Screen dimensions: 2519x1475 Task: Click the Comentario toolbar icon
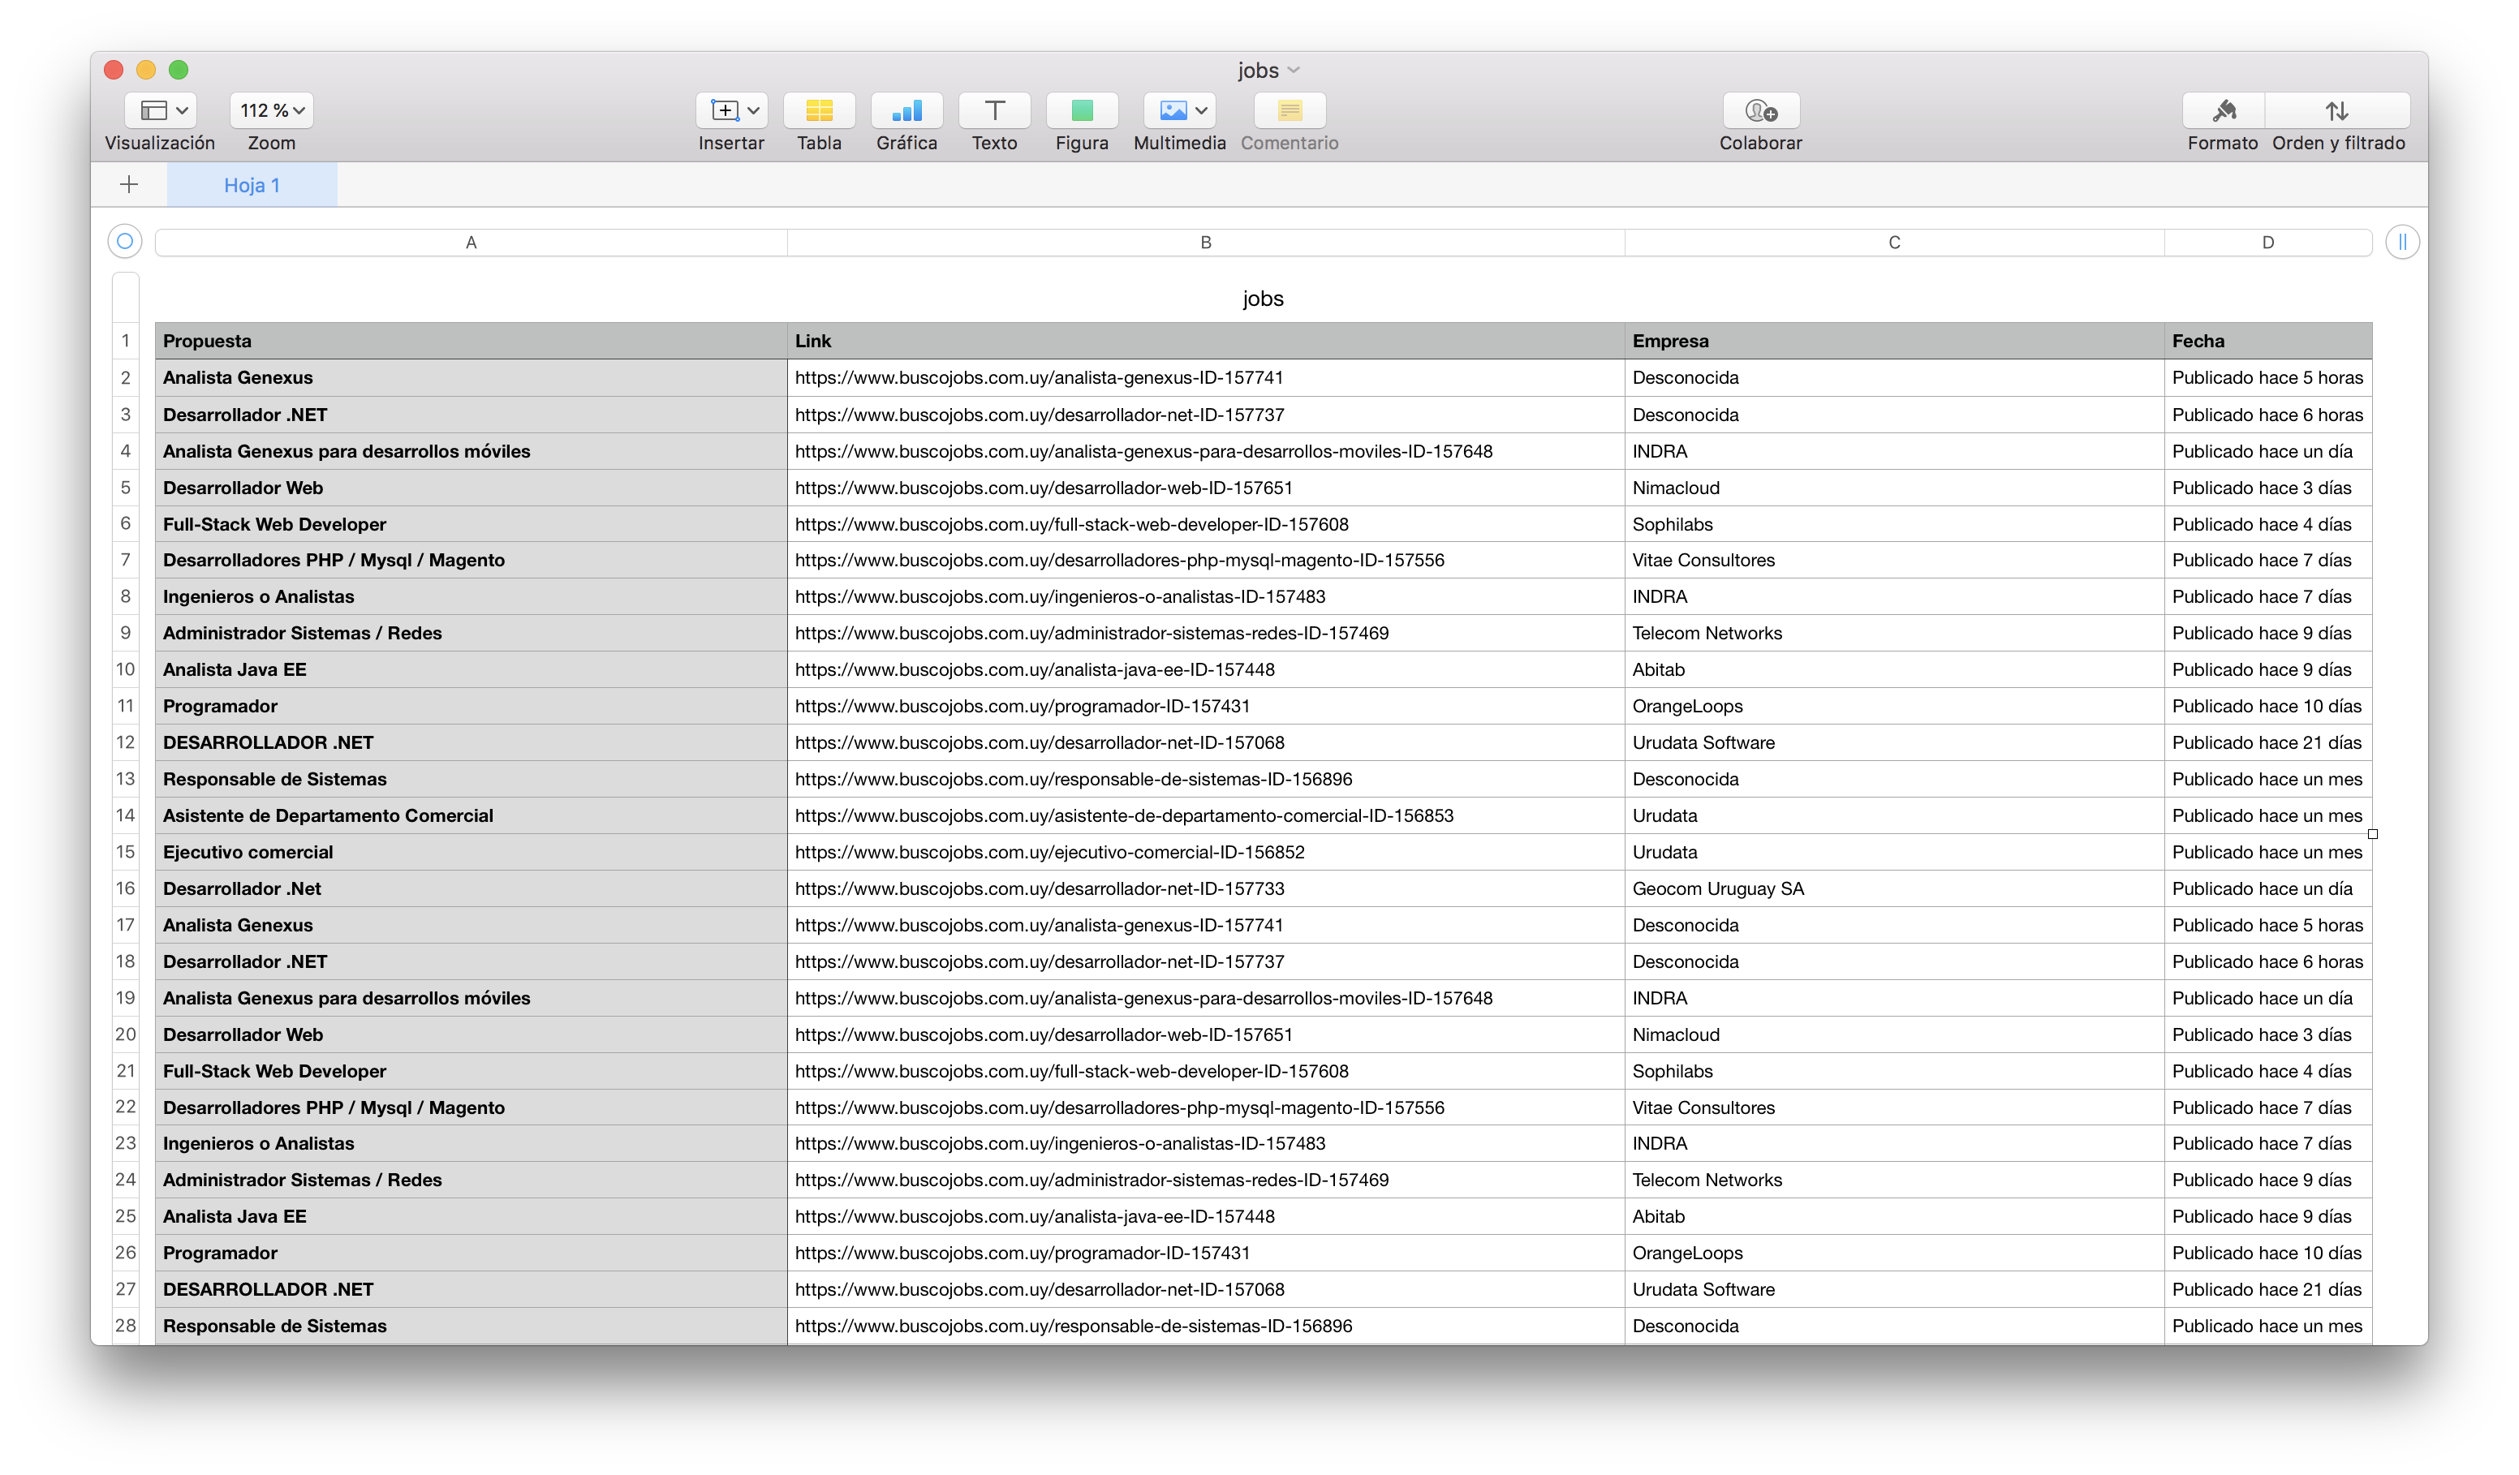[1289, 110]
